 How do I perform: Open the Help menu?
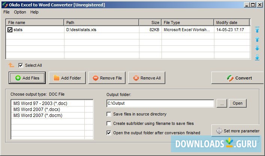coord(34,12)
